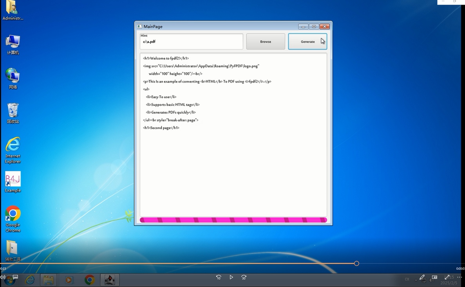Screen dimensions: 465x287
Task: Click the "<li>Generates PDFs quickly</li>" line
Action: 170,112
